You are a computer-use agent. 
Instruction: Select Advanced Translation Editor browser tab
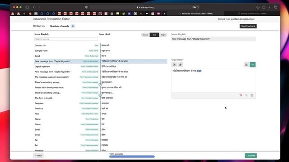(x=196, y=13)
